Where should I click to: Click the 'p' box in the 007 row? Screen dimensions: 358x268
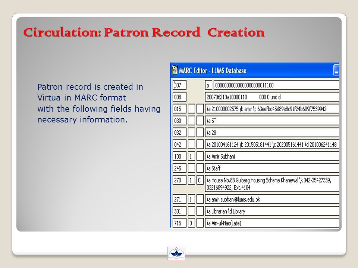click(209, 85)
